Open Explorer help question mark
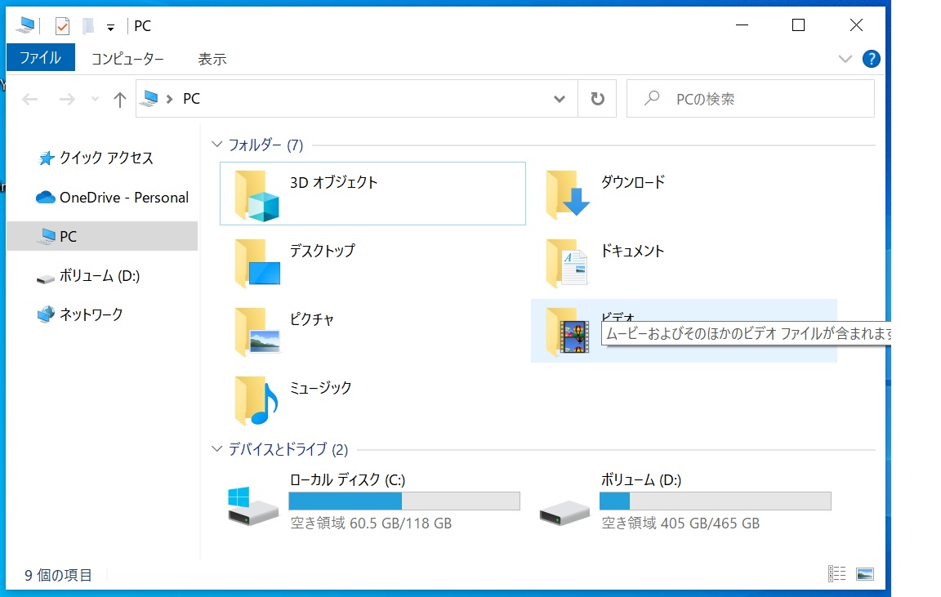Screen dimensions: 941x597 (871, 59)
